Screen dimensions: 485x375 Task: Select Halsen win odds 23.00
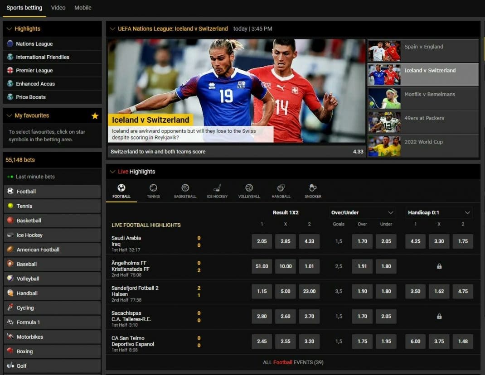(309, 291)
